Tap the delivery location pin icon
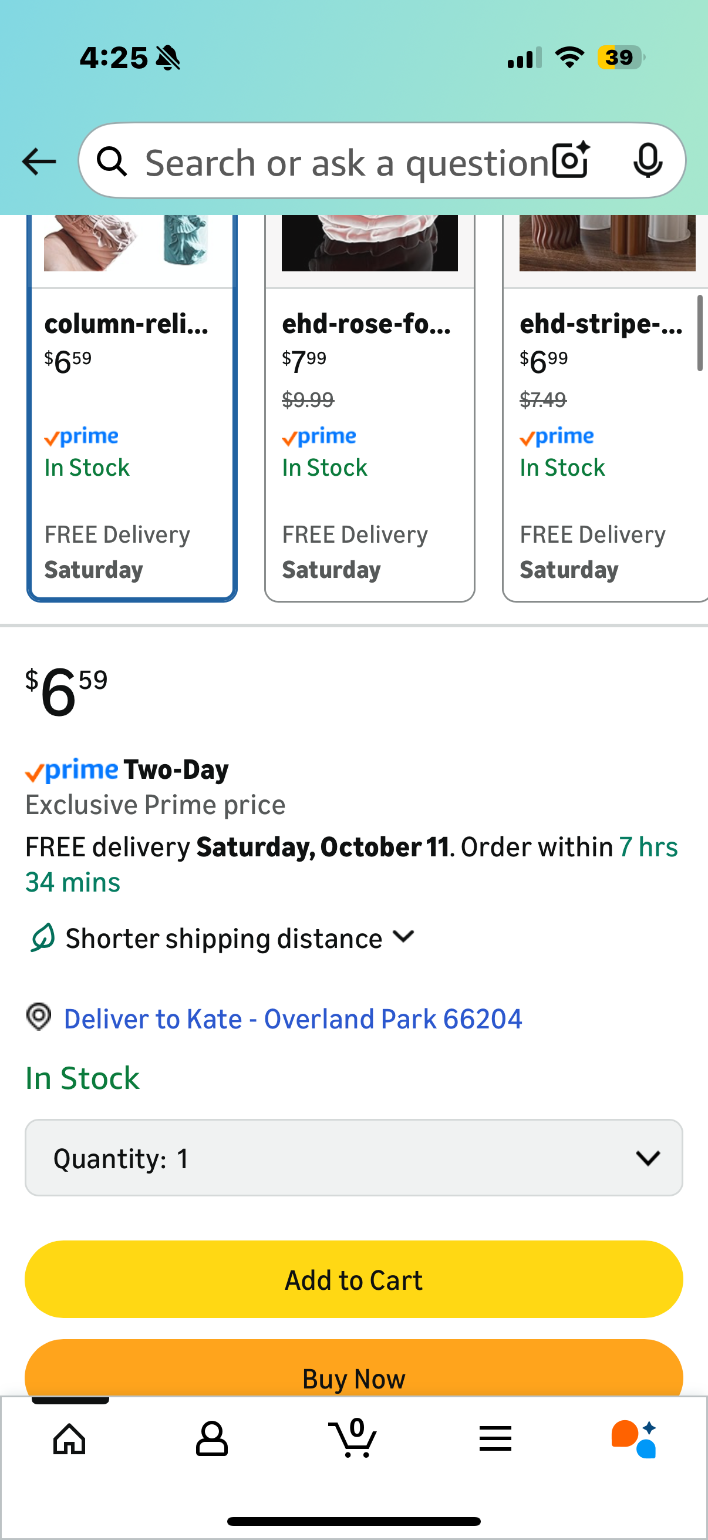The width and height of the screenshot is (708, 1540). pos(39,1017)
